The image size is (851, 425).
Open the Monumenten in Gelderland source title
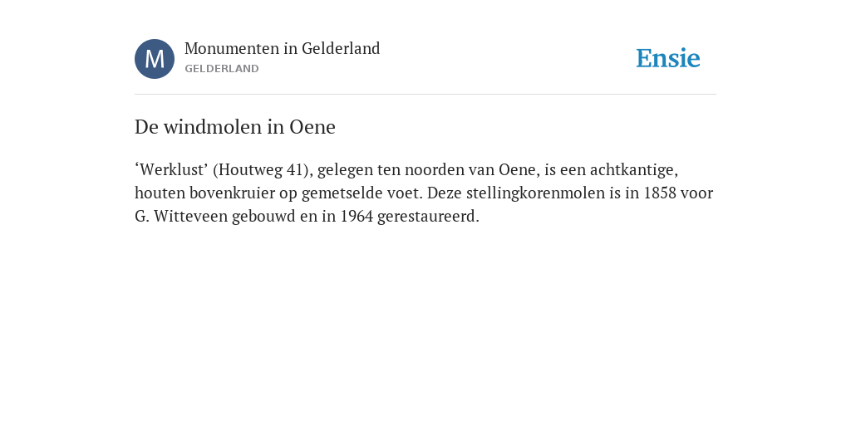(x=283, y=49)
